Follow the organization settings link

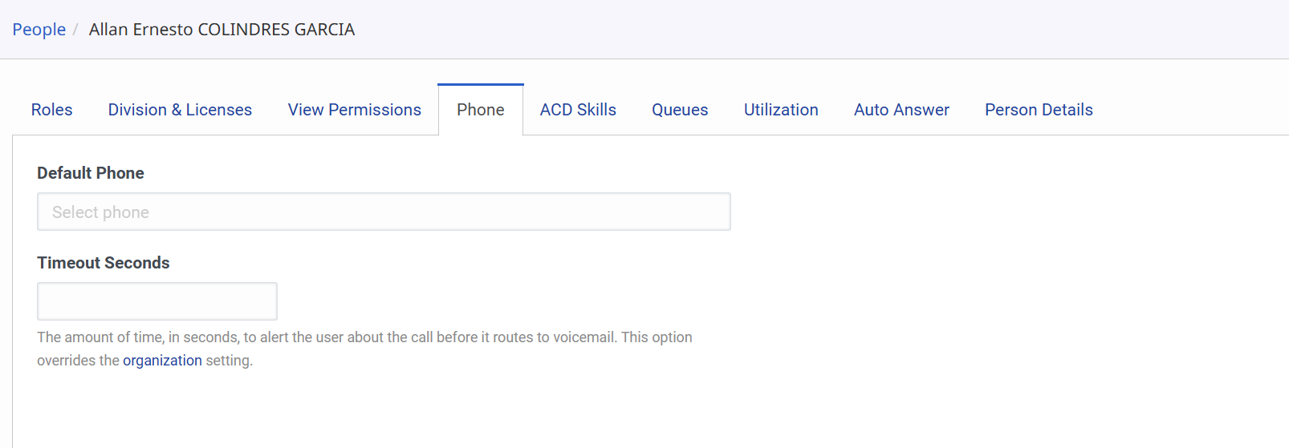(162, 361)
